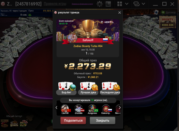
Task: Close the результат турнира dialog
Action: pos(120,13)
